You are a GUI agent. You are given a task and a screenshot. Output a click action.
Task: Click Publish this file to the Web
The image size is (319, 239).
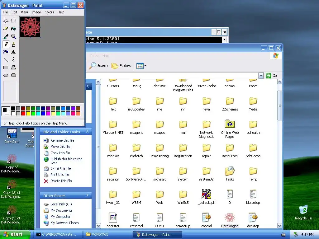tap(66, 161)
